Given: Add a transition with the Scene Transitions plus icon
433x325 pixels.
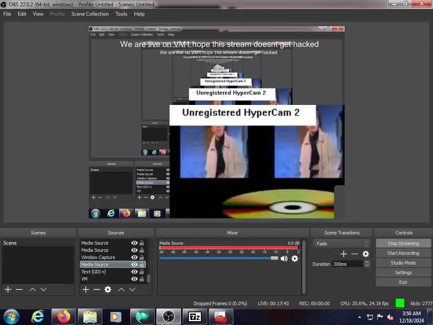Looking at the screenshot, I should click(x=344, y=254).
